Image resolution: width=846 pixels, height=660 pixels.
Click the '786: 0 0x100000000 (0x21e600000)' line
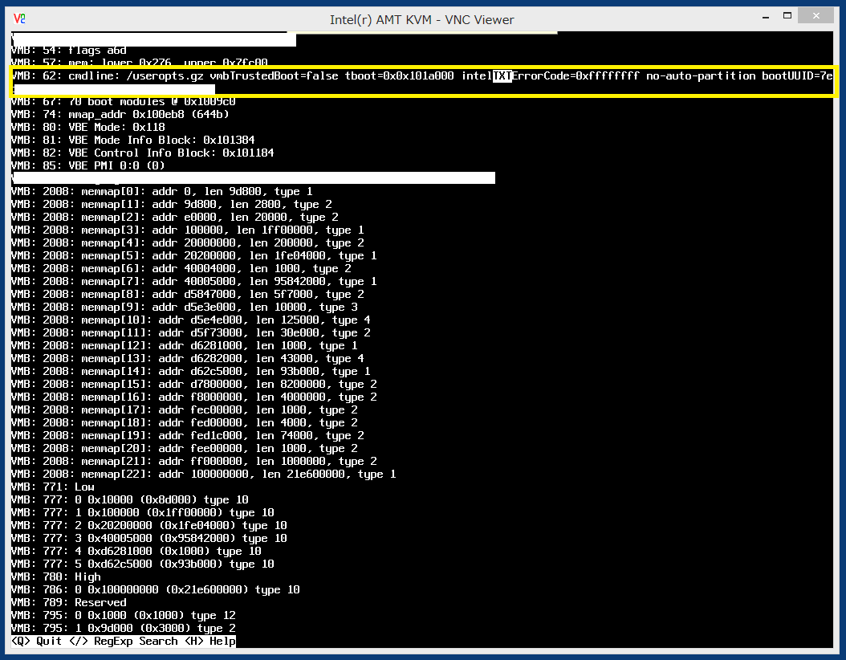156,590
